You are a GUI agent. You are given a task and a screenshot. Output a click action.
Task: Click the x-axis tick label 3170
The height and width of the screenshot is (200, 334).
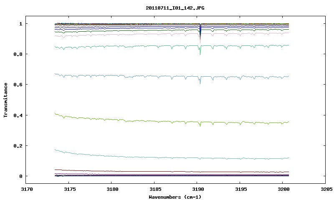pos(27,189)
